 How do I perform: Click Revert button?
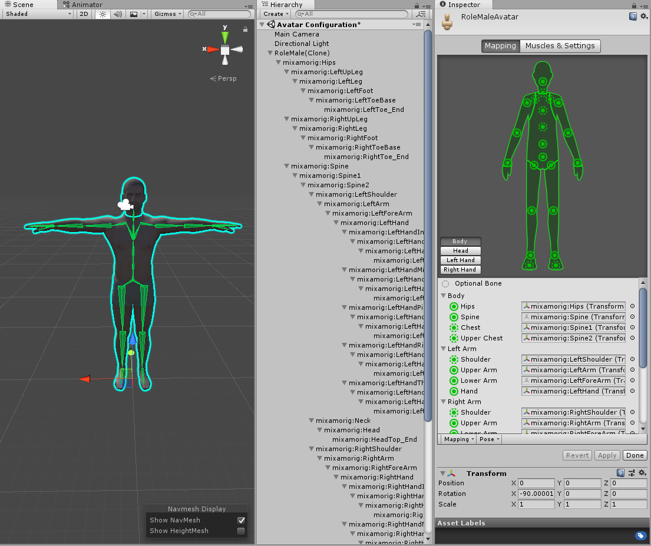[x=577, y=455]
